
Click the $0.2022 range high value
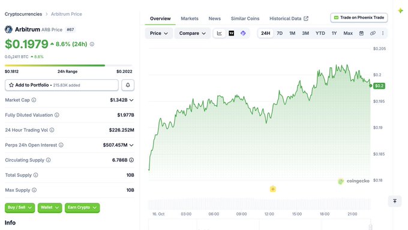coord(124,71)
